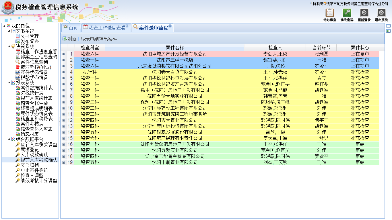Select case 沈阳市三洋干洗店
The height and width of the screenshot is (220, 392).
pos(175,60)
